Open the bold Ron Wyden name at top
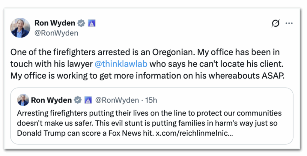 click(55, 23)
